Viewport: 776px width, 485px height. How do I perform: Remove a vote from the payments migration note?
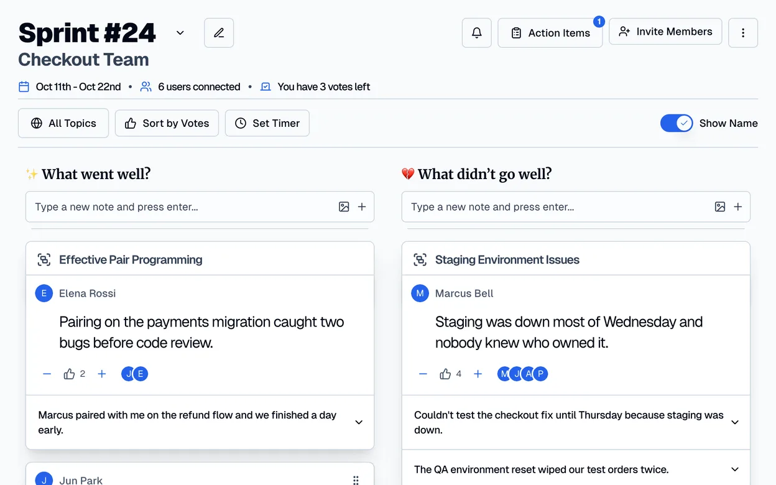(x=47, y=374)
